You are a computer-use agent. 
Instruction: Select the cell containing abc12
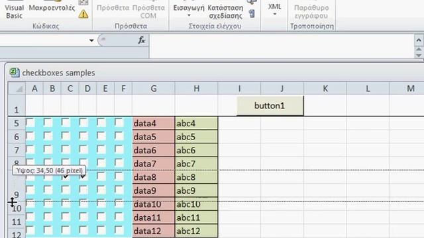pos(196,231)
